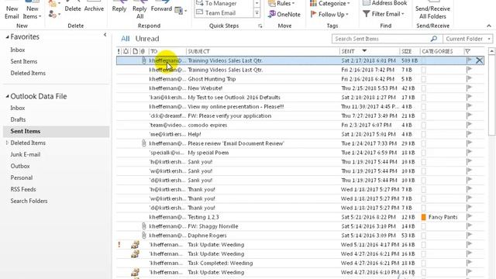Collapse the Favorites section
Screen dimensions: 496x279
(7, 37)
